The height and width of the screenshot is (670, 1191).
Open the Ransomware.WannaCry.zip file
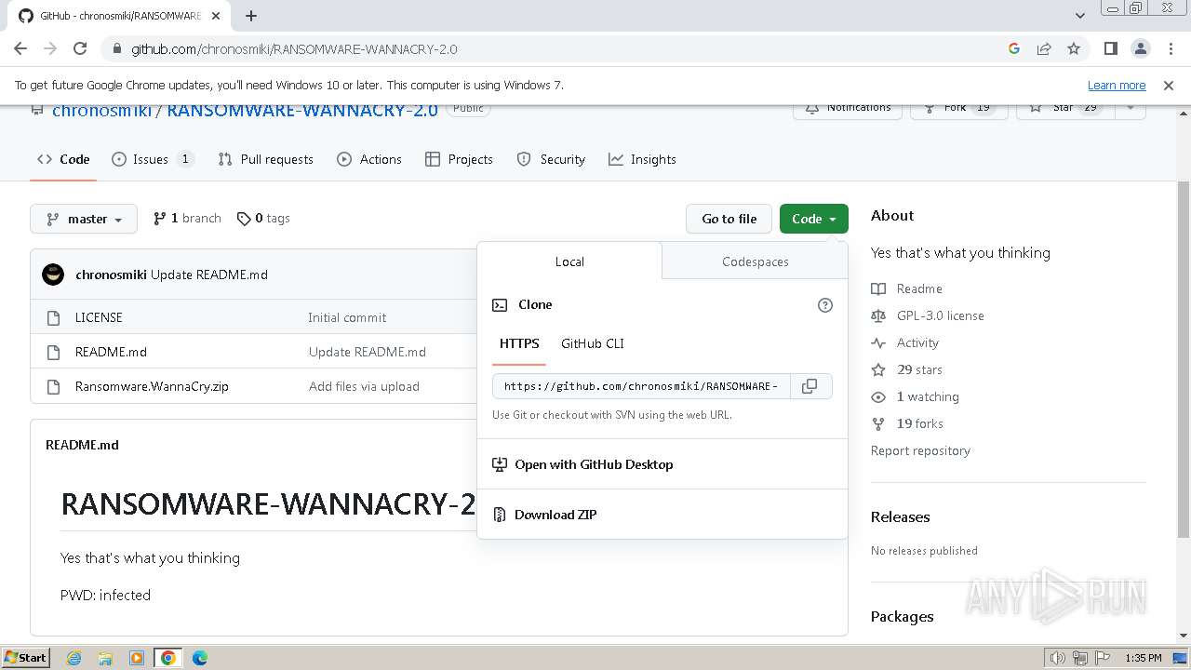152,386
